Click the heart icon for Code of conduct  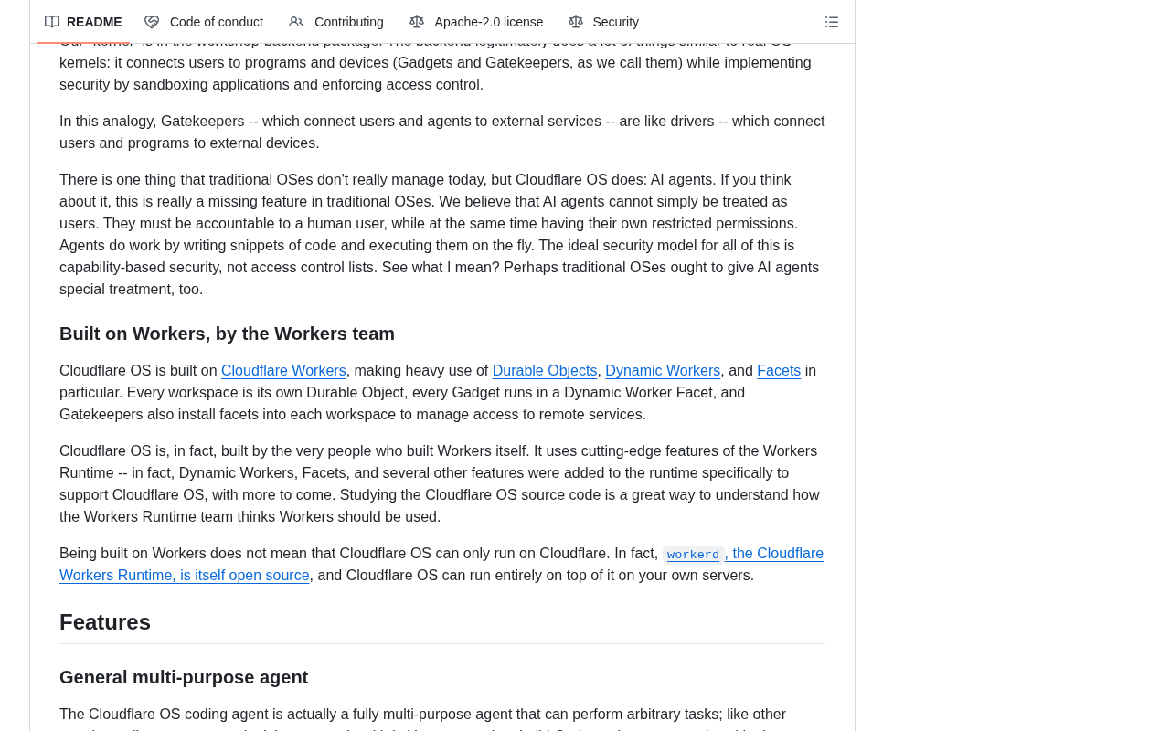(x=152, y=22)
